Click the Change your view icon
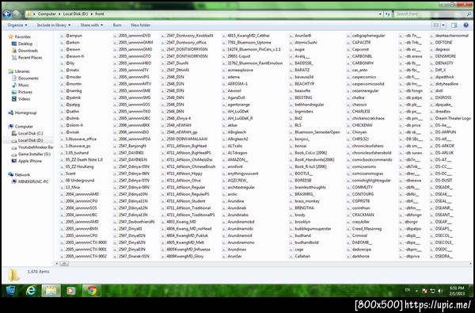Image resolution: width=475 pixels, height=313 pixels. point(436,25)
